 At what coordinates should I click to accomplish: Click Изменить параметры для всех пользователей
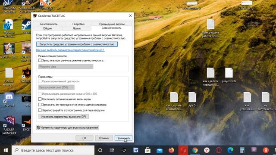67,127
